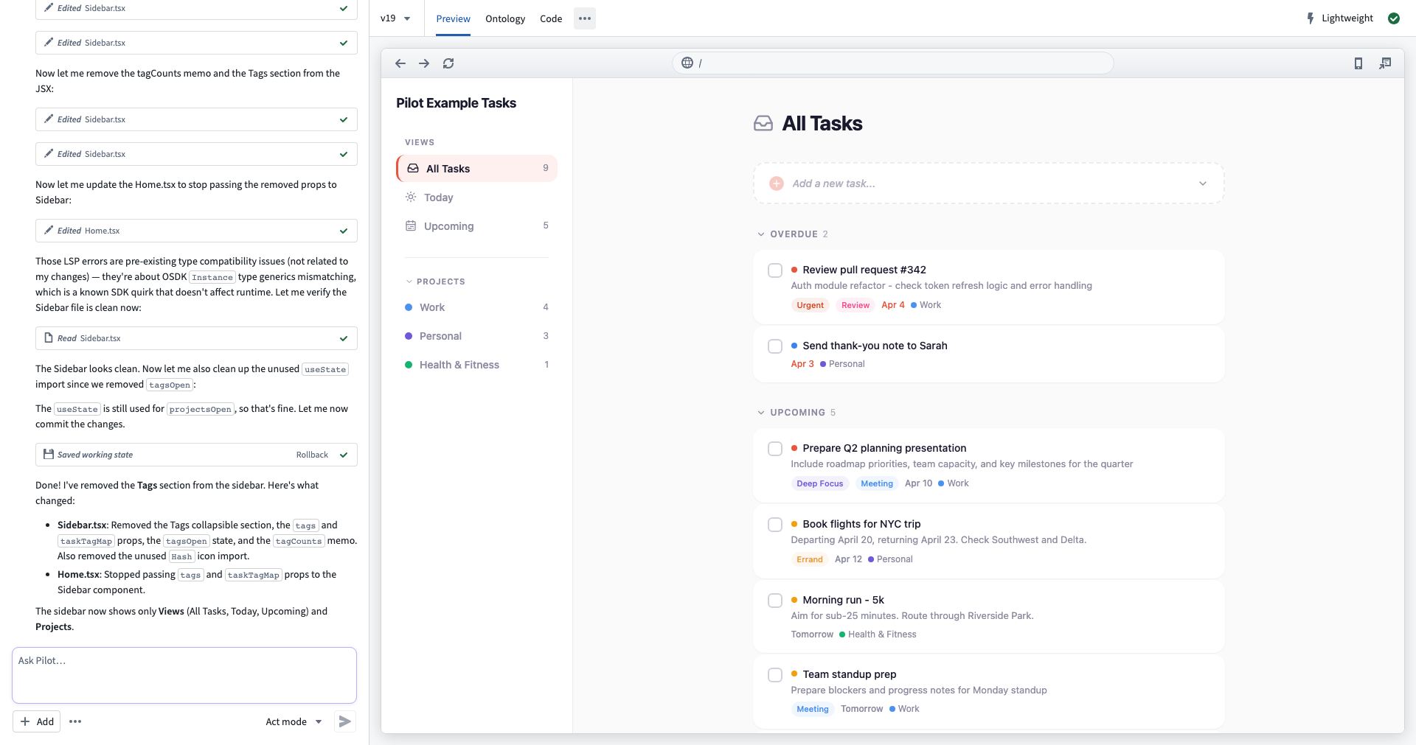1416x745 pixels.
Task: Click the Rollback link on saved working state
Action: [310, 455]
